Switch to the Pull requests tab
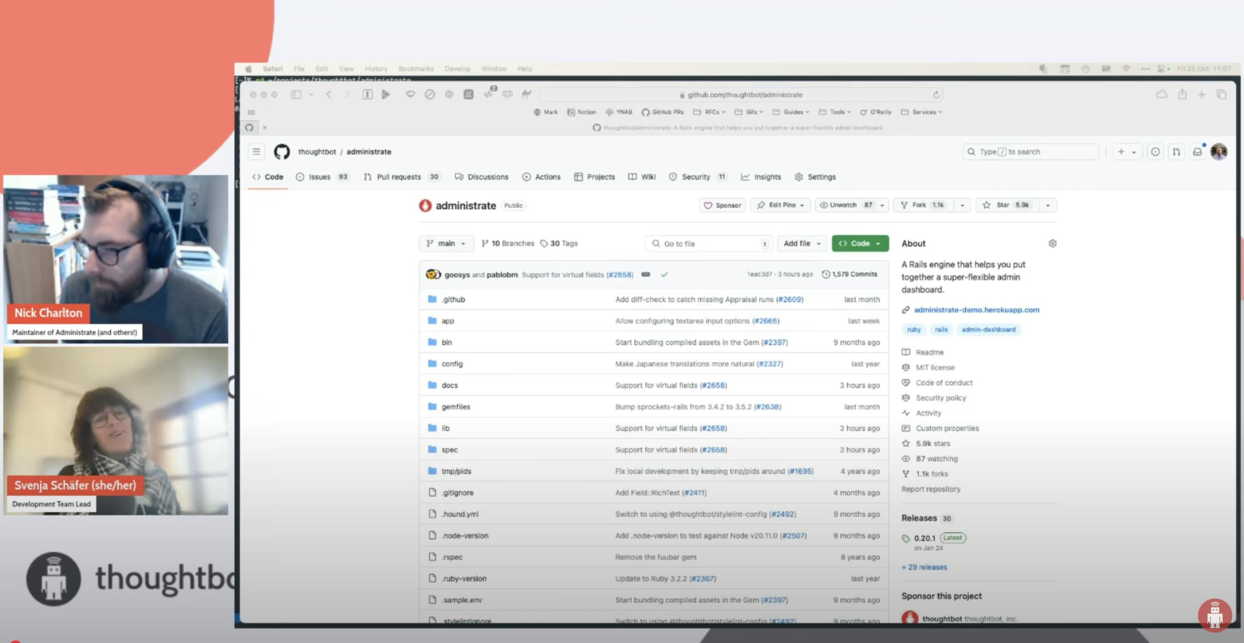The image size is (1244, 643). coord(402,177)
